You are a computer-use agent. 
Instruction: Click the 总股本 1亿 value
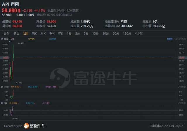tap(155, 22)
